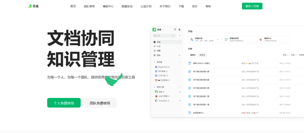Click the 有关语雀 book icon
Screen dimensions: 304x133
[156, 71]
